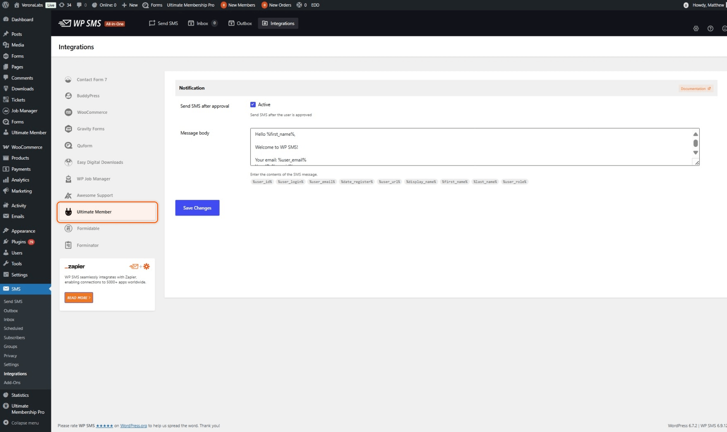Viewport: 727px width, 432px height.
Task: Click the Message body scrollbar down arrow
Action: coord(696,153)
